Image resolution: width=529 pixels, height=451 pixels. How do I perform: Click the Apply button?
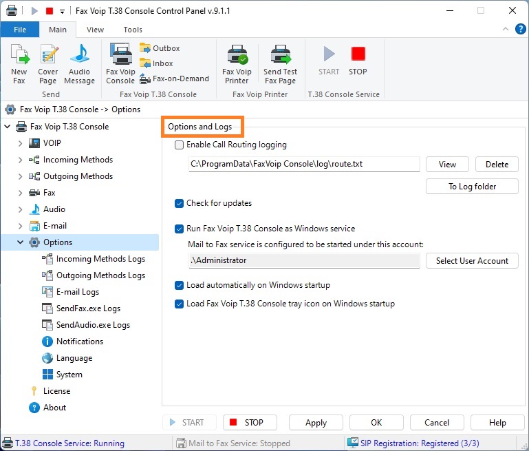click(316, 423)
